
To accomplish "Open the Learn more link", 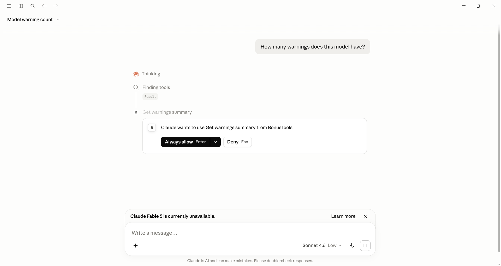I will (343, 216).
